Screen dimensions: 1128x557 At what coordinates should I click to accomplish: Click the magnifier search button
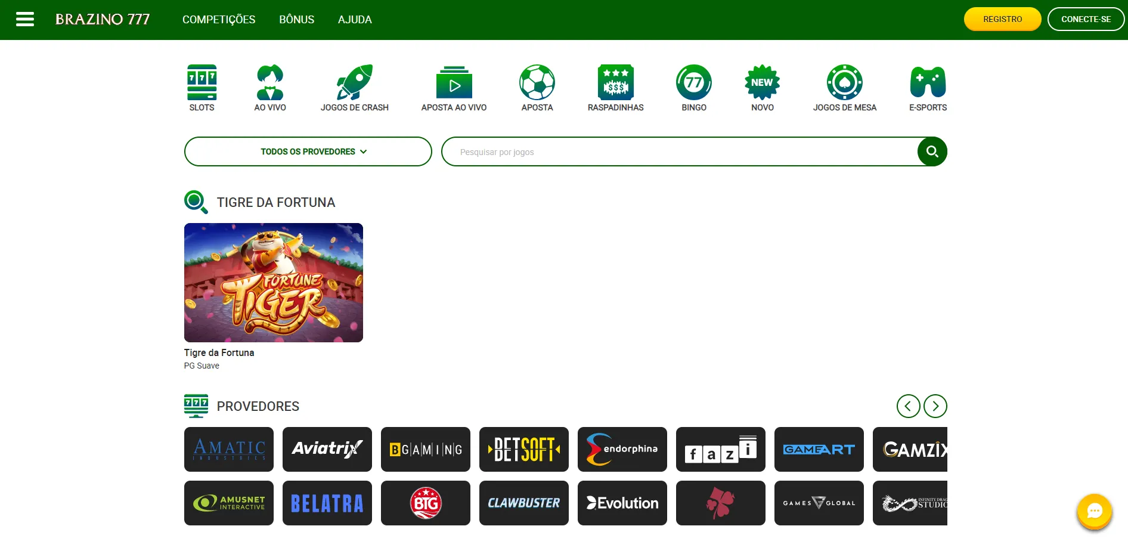[x=932, y=151]
